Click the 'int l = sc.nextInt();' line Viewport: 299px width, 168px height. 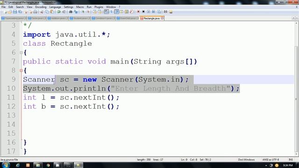point(71,98)
